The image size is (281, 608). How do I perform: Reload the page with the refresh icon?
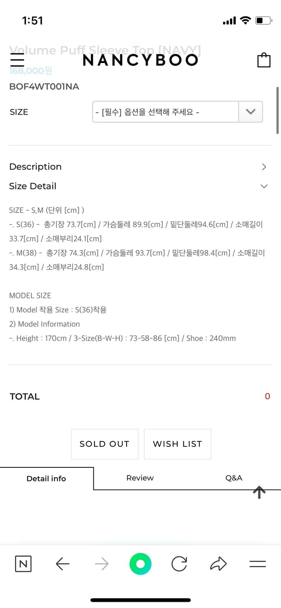tap(179, 563)
